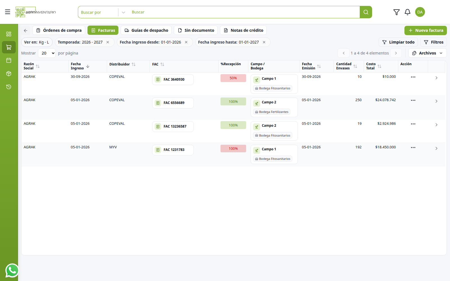Remove the Fecha ingreso hasta filter
Image resolution: width=450 pixels, height=281 pixels.
[x=264, y=42]
